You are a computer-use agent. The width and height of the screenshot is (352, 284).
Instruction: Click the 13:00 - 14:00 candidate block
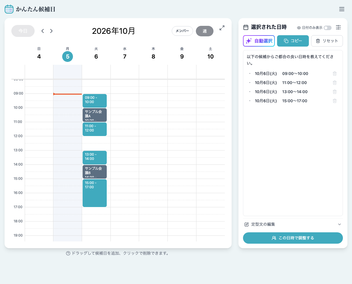95,158
